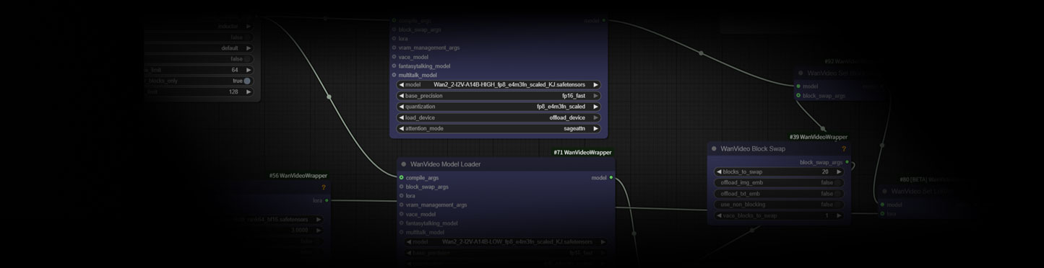1044x268 pixels.
Task: Select the WanVideo Block Swap title bar
Action: (x=780, y=149)
